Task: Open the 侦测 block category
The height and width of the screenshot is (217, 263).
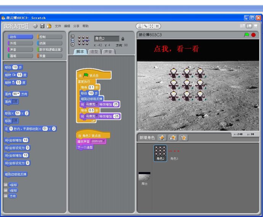Action: (x=50, y=43)
